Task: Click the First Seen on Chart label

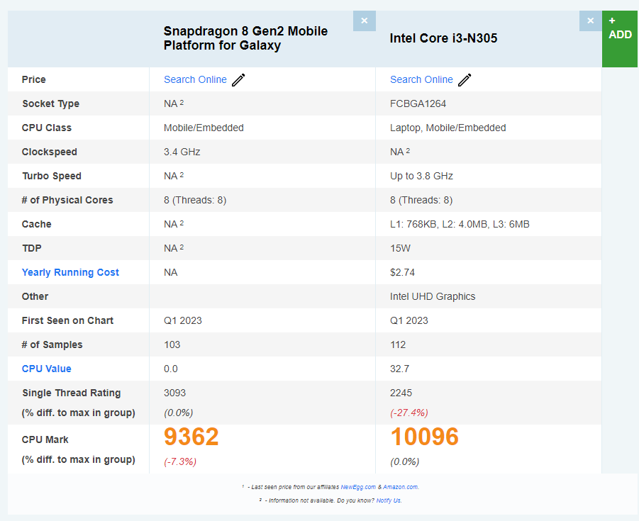Action: tap(67, 320)
